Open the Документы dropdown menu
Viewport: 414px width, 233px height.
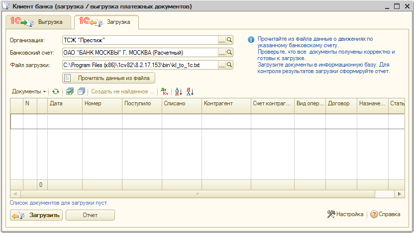[29, 91]
